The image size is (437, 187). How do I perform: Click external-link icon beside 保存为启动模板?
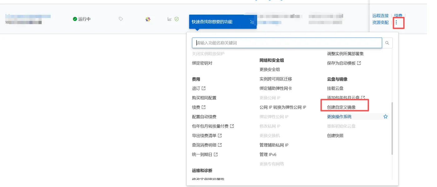click(359, 63)
